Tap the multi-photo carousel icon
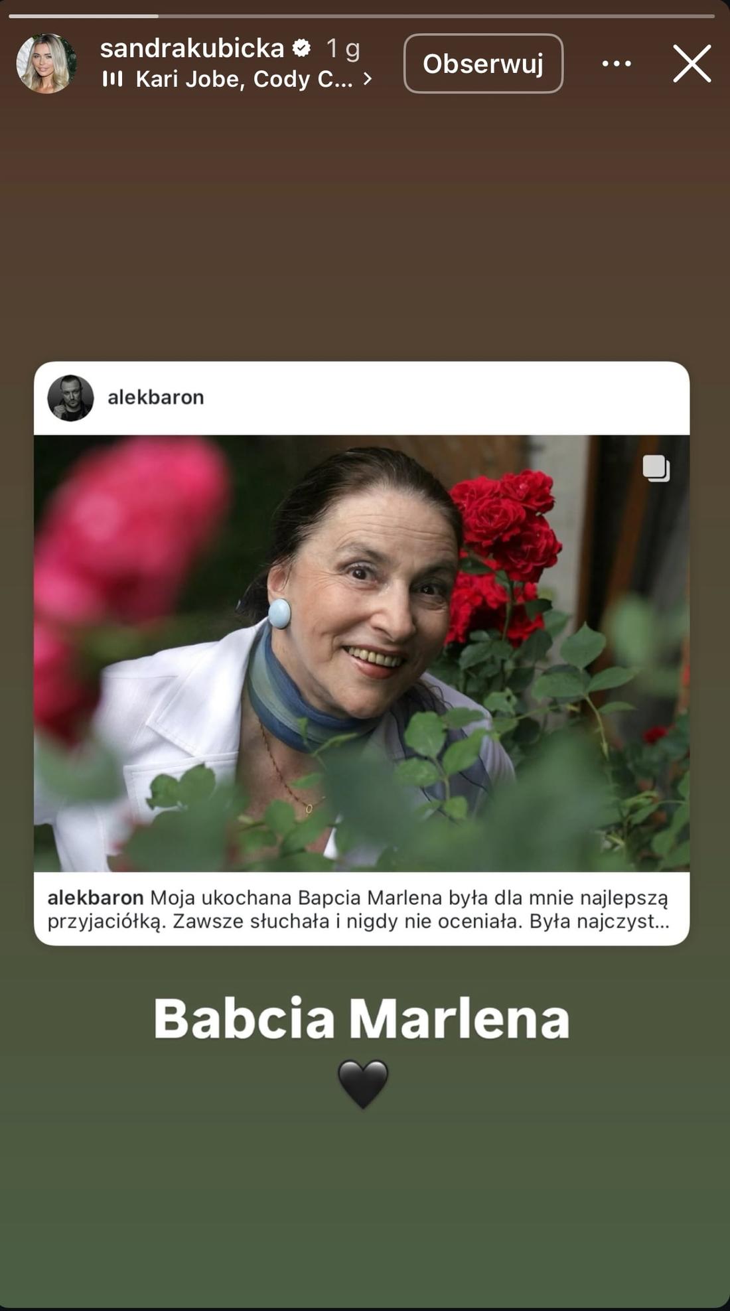 pyautogui.click(x=656, y=468)
